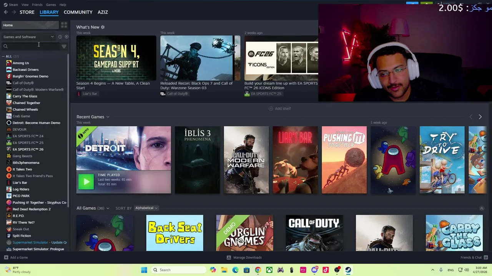
Task: Open Back Seat Drivers cover in All Games
Action: point(175,233)
